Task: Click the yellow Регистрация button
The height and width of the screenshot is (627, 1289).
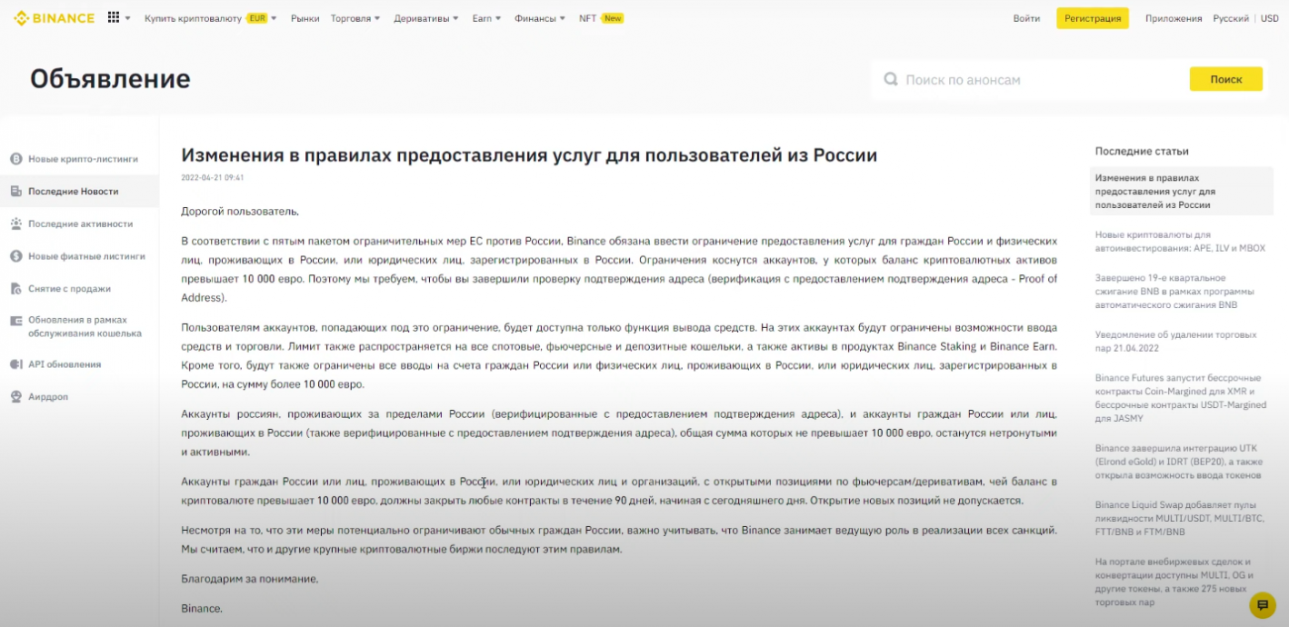Action: (1093, 18)
